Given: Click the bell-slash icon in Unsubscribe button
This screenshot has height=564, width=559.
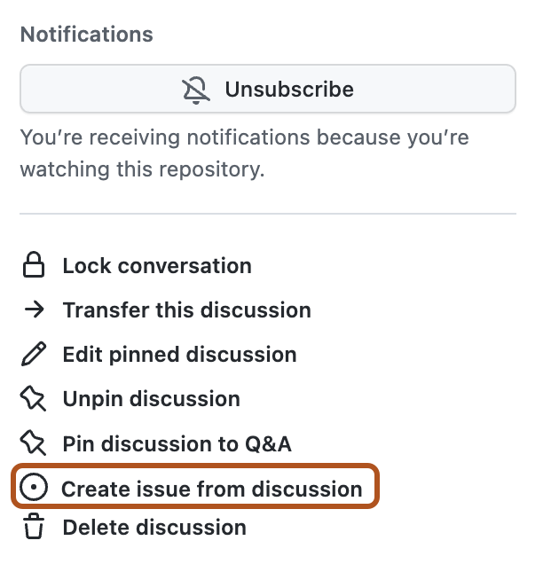Looking at the screenshot, I should (x=195, y=90).
